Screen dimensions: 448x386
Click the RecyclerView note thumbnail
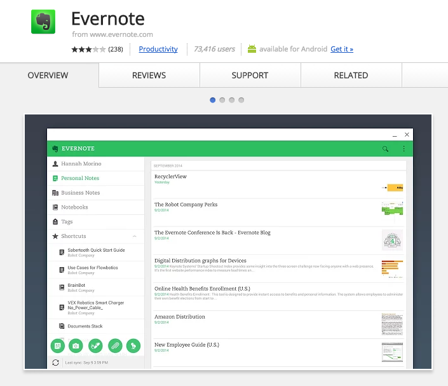pyautogui.click(x=392, y=188)
